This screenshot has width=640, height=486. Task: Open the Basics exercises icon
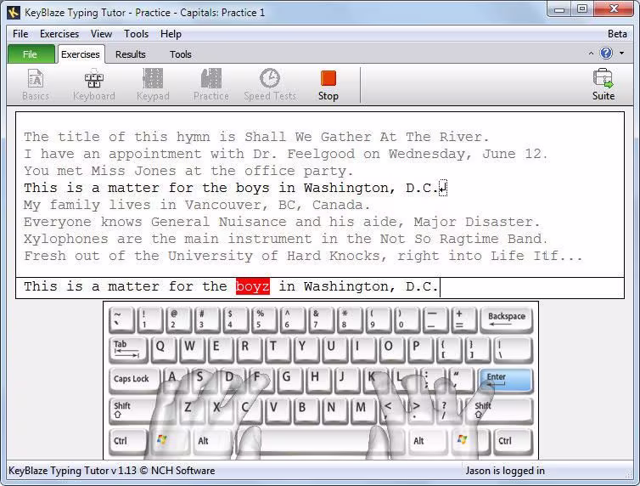click(36, 84)
